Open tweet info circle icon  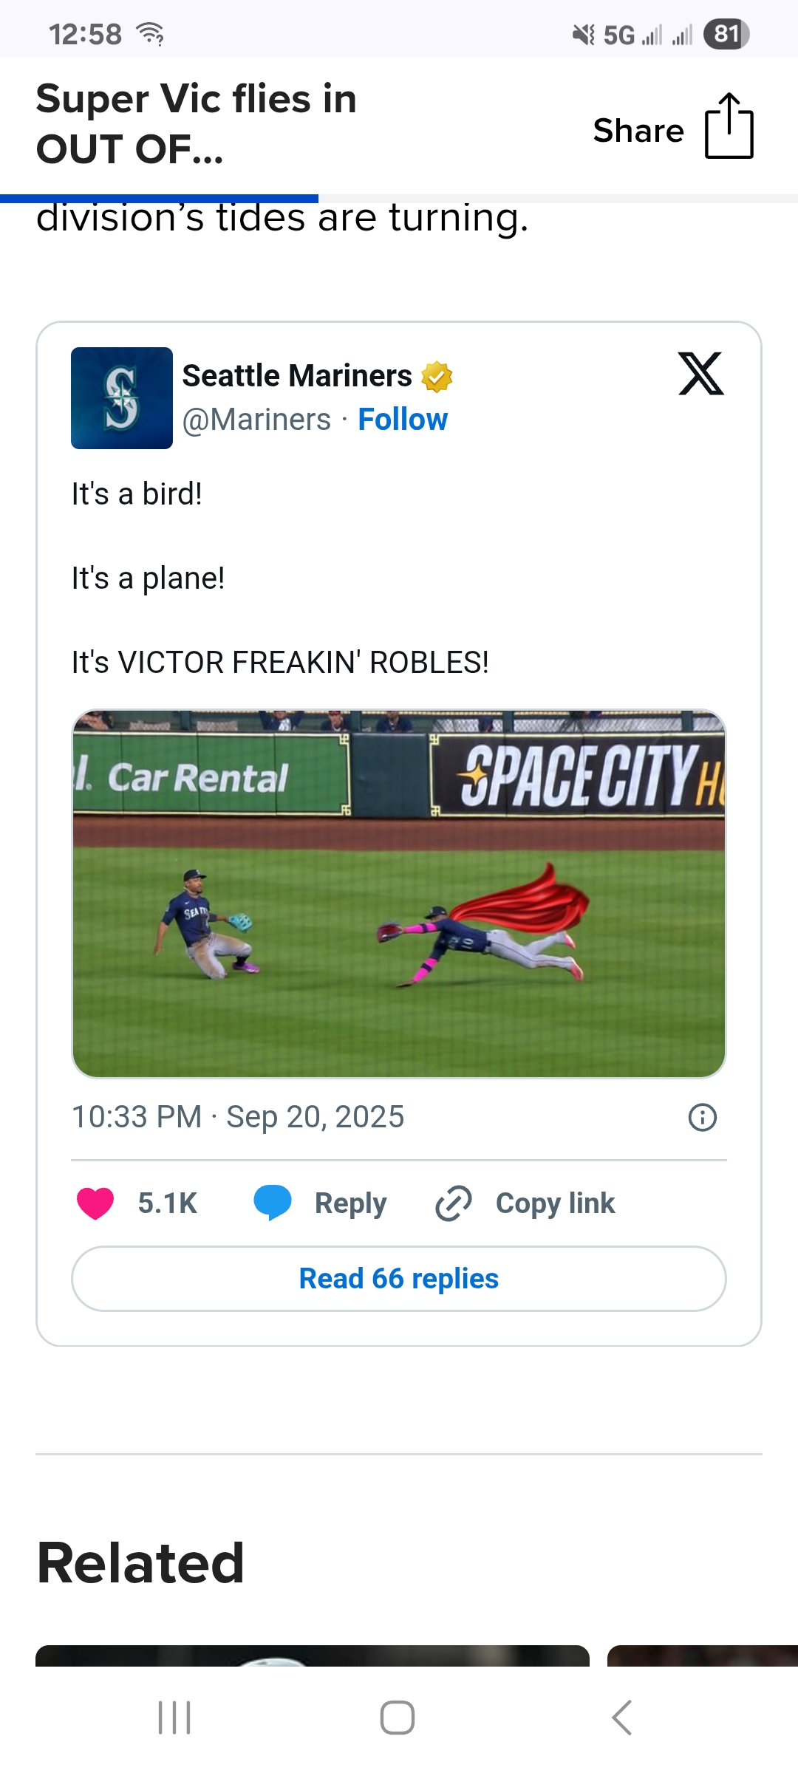point(702,1117)
